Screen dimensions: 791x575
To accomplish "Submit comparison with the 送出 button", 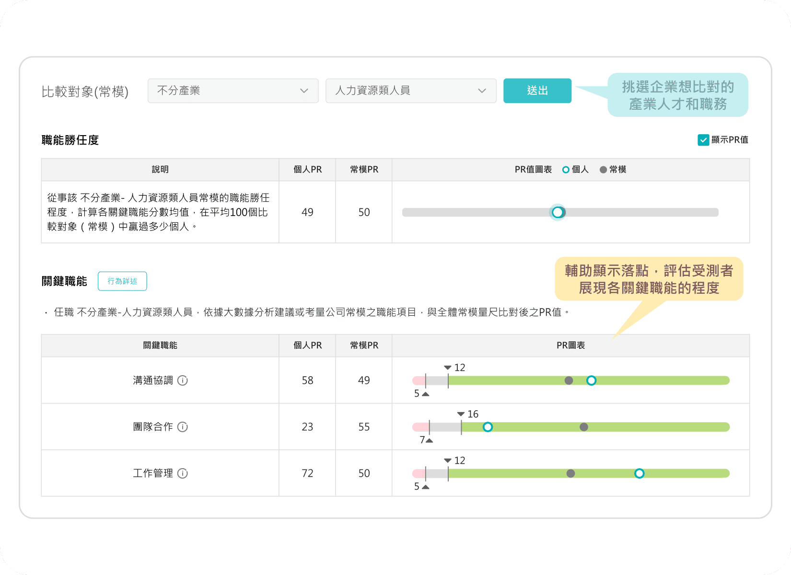I will click(x=537, y=91).
